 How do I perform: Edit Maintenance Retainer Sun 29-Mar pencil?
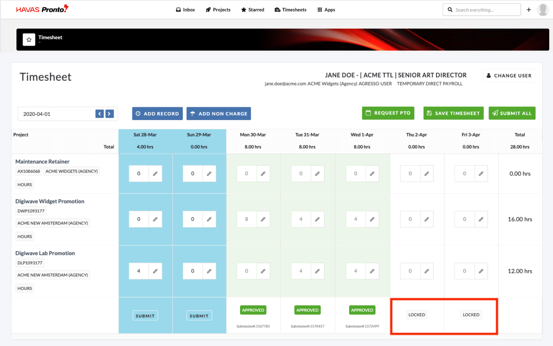tap(209, 174)
